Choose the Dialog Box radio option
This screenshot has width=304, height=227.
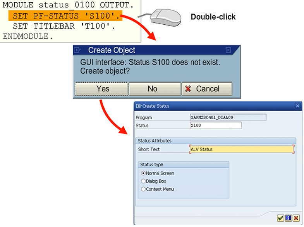coord(143,181)
